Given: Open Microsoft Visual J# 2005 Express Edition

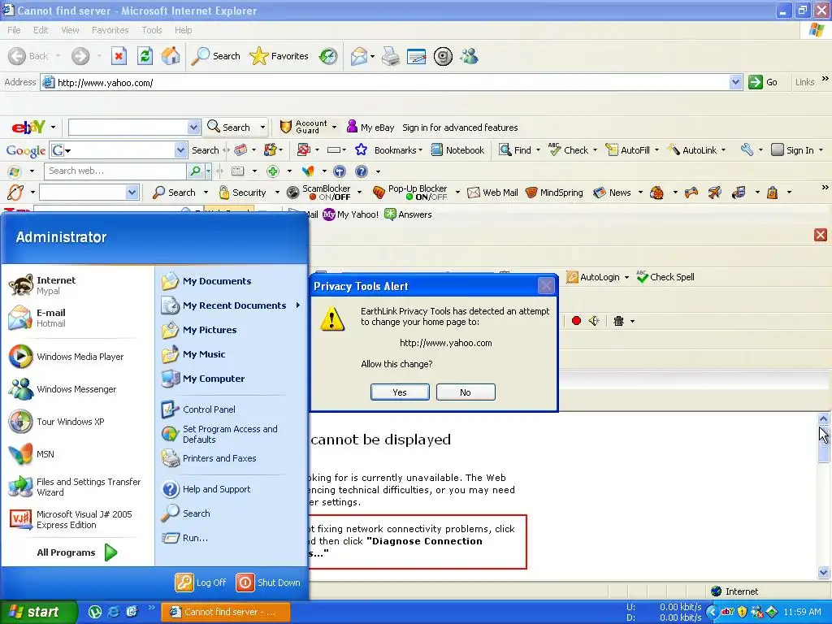Looking at the screenshot, I should tap(70, 519).
